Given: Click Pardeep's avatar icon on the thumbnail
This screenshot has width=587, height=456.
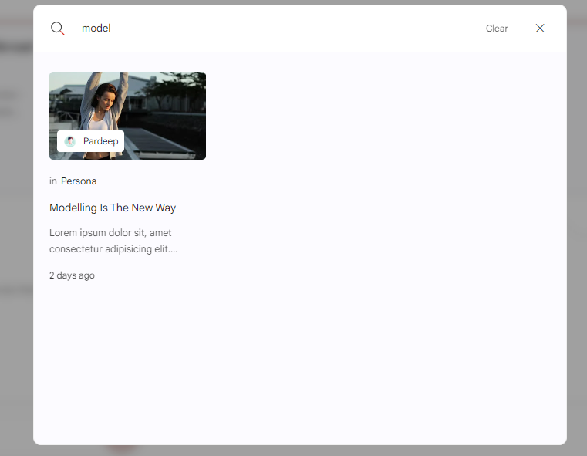Looking at the screenshot, I should [x=70, y=141].
